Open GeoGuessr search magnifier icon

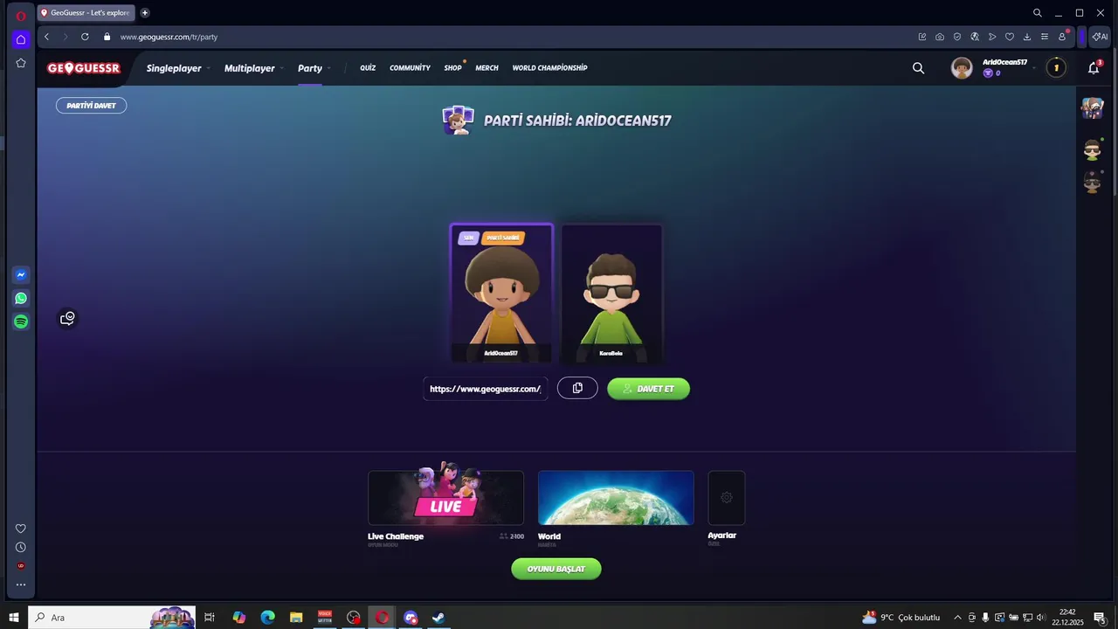pos(918,68)
